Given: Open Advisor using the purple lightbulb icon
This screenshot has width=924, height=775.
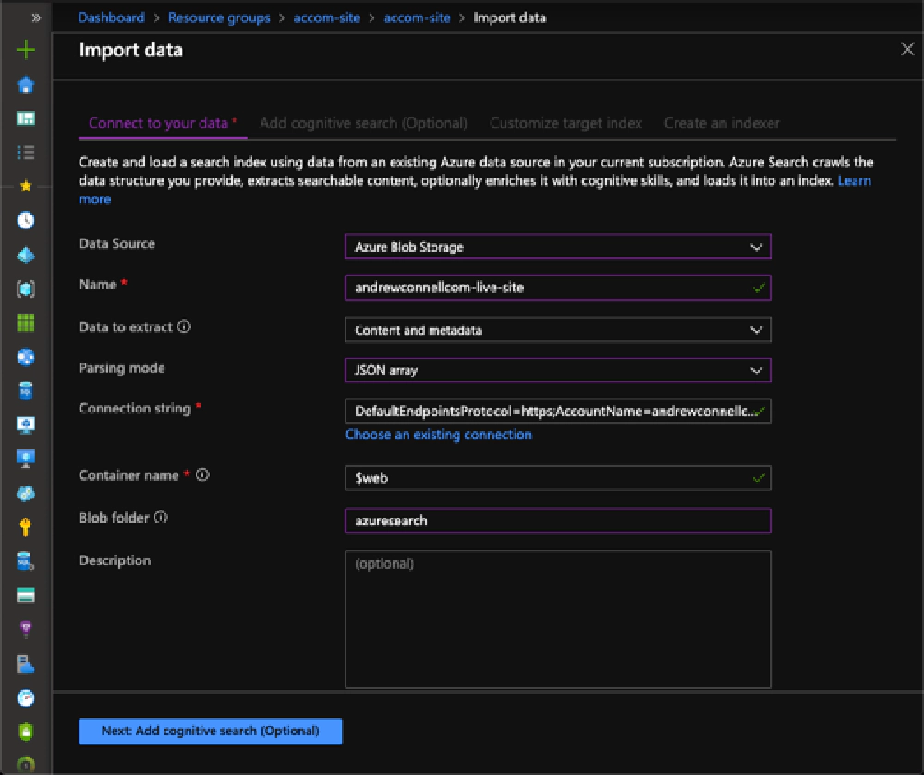Looking at the screenshot, I should click(25, 627).
